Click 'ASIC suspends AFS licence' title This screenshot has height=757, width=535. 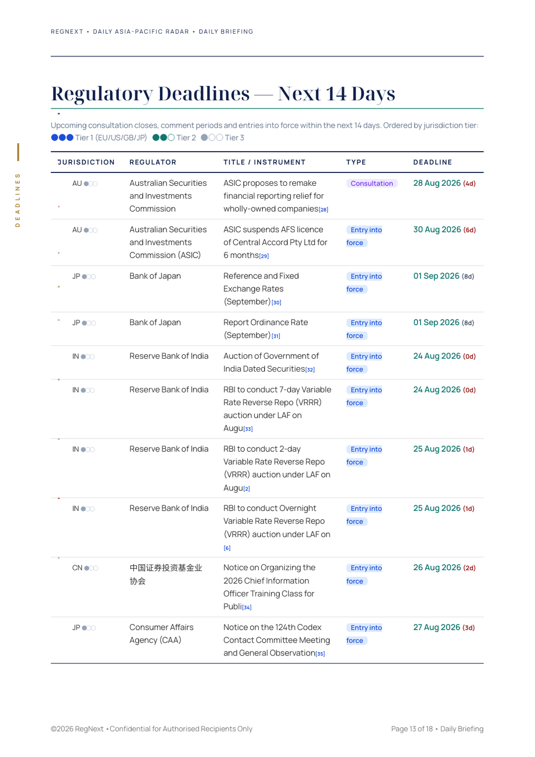coord(275,242)
